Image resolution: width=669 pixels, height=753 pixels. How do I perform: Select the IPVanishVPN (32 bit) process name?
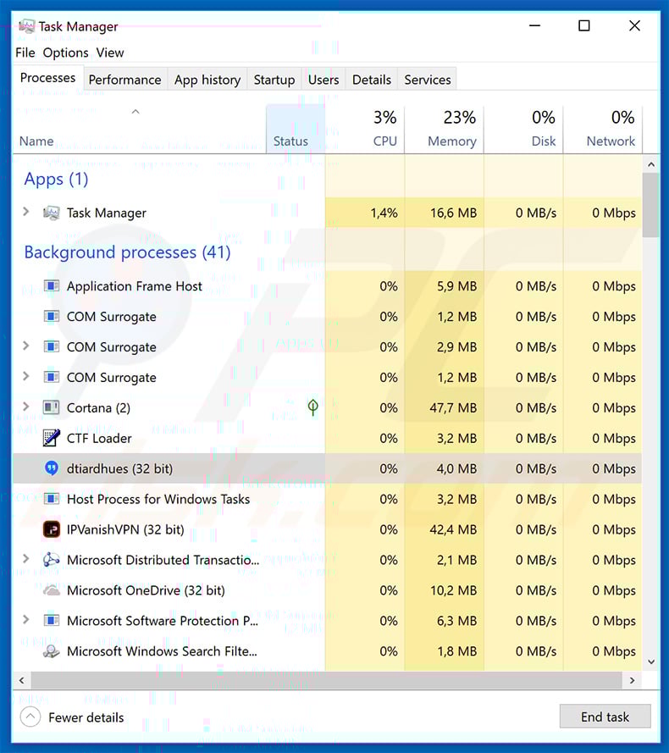tap(125, 529)
